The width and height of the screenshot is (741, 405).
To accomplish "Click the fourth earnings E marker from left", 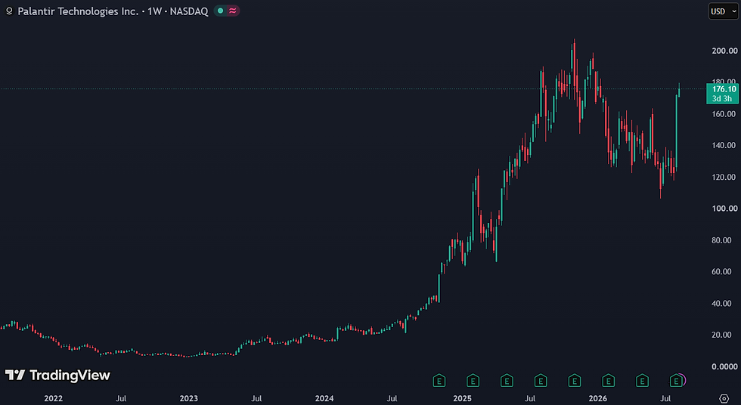I will 541,381.
